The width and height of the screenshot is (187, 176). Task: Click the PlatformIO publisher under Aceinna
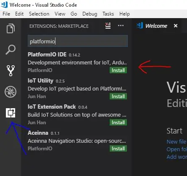pyautogui.click(x=40, y=149)
